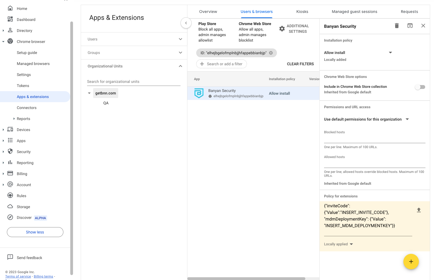Select the QA organizational unit
The width and height of the screenshot is (434, 280).
tap(106, 103)
